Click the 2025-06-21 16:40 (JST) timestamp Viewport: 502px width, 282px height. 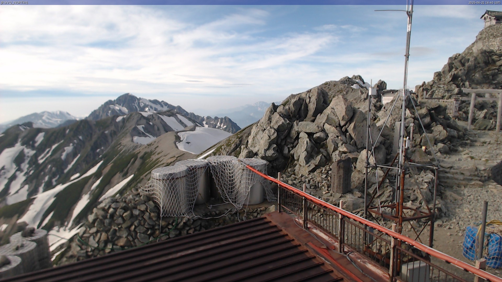[x=484, y=3]
